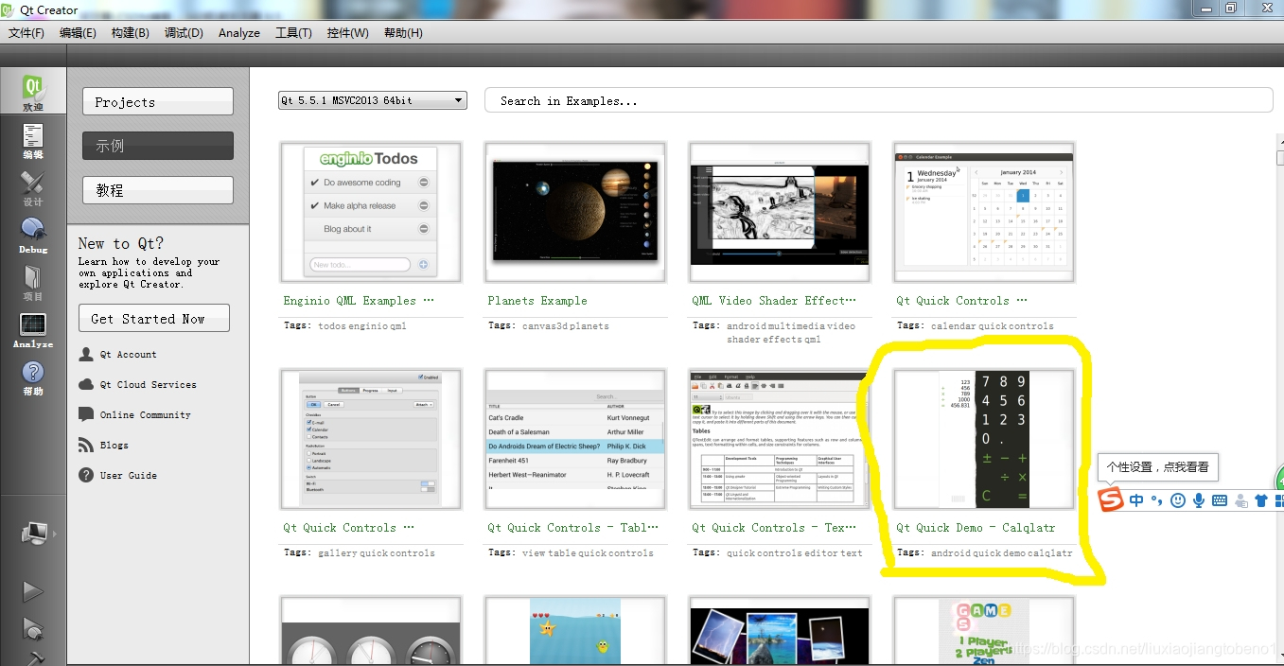Click the Sogou emoji smiley icon
1284x666 pixels.
[x=1178, y=500]
